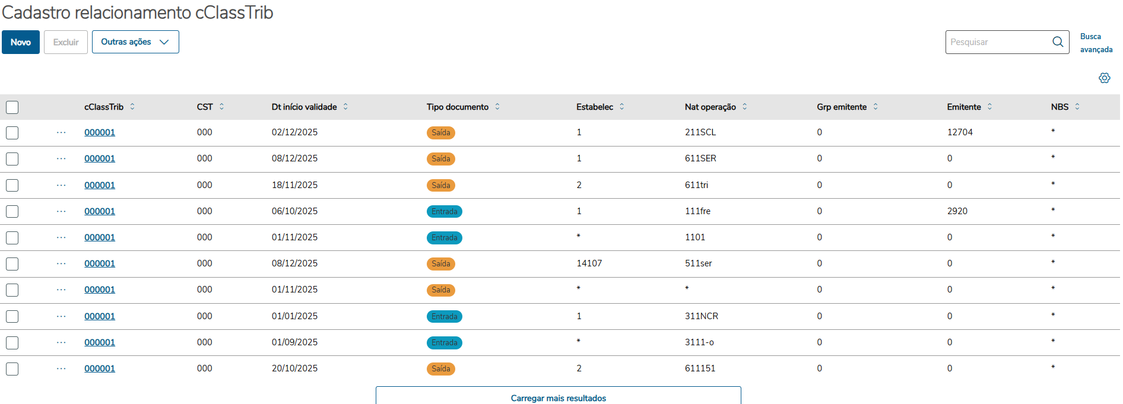1123x404 pixels.
Task: Sort the table by NBS column
Action: coord(1077,107)
